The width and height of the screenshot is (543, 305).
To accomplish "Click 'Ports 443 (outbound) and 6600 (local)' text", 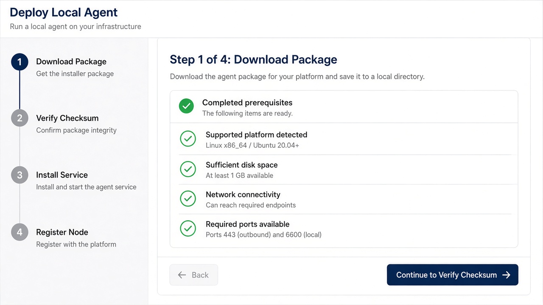I will point(264,235).
